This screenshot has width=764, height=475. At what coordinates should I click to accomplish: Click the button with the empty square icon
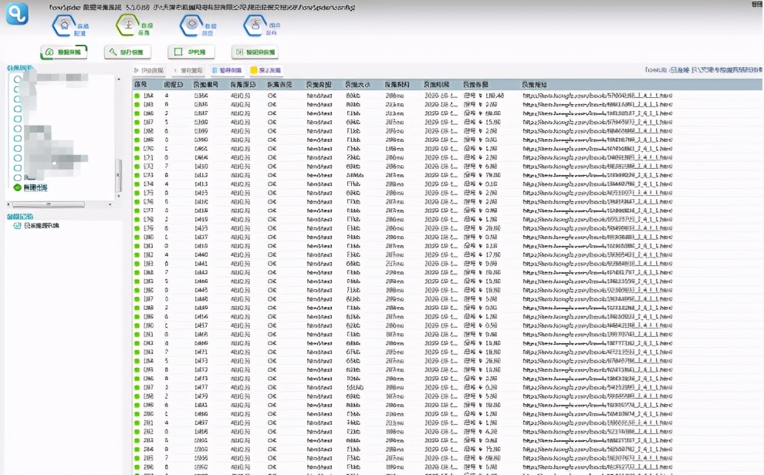pos(191,52)
